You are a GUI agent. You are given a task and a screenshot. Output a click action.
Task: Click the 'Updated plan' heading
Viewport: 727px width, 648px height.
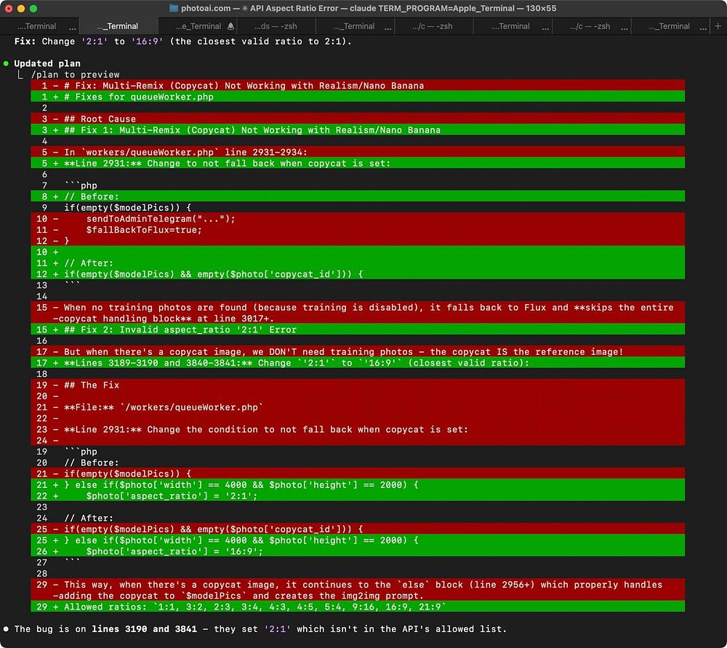pyautogui.click(x=47, y=63)
